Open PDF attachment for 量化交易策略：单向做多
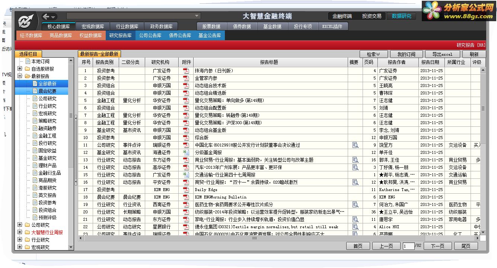The width and height of the screenshot is (497, 268). 186,100
